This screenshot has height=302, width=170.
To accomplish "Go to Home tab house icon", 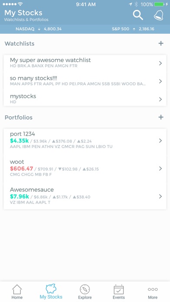I will point(17,292).
